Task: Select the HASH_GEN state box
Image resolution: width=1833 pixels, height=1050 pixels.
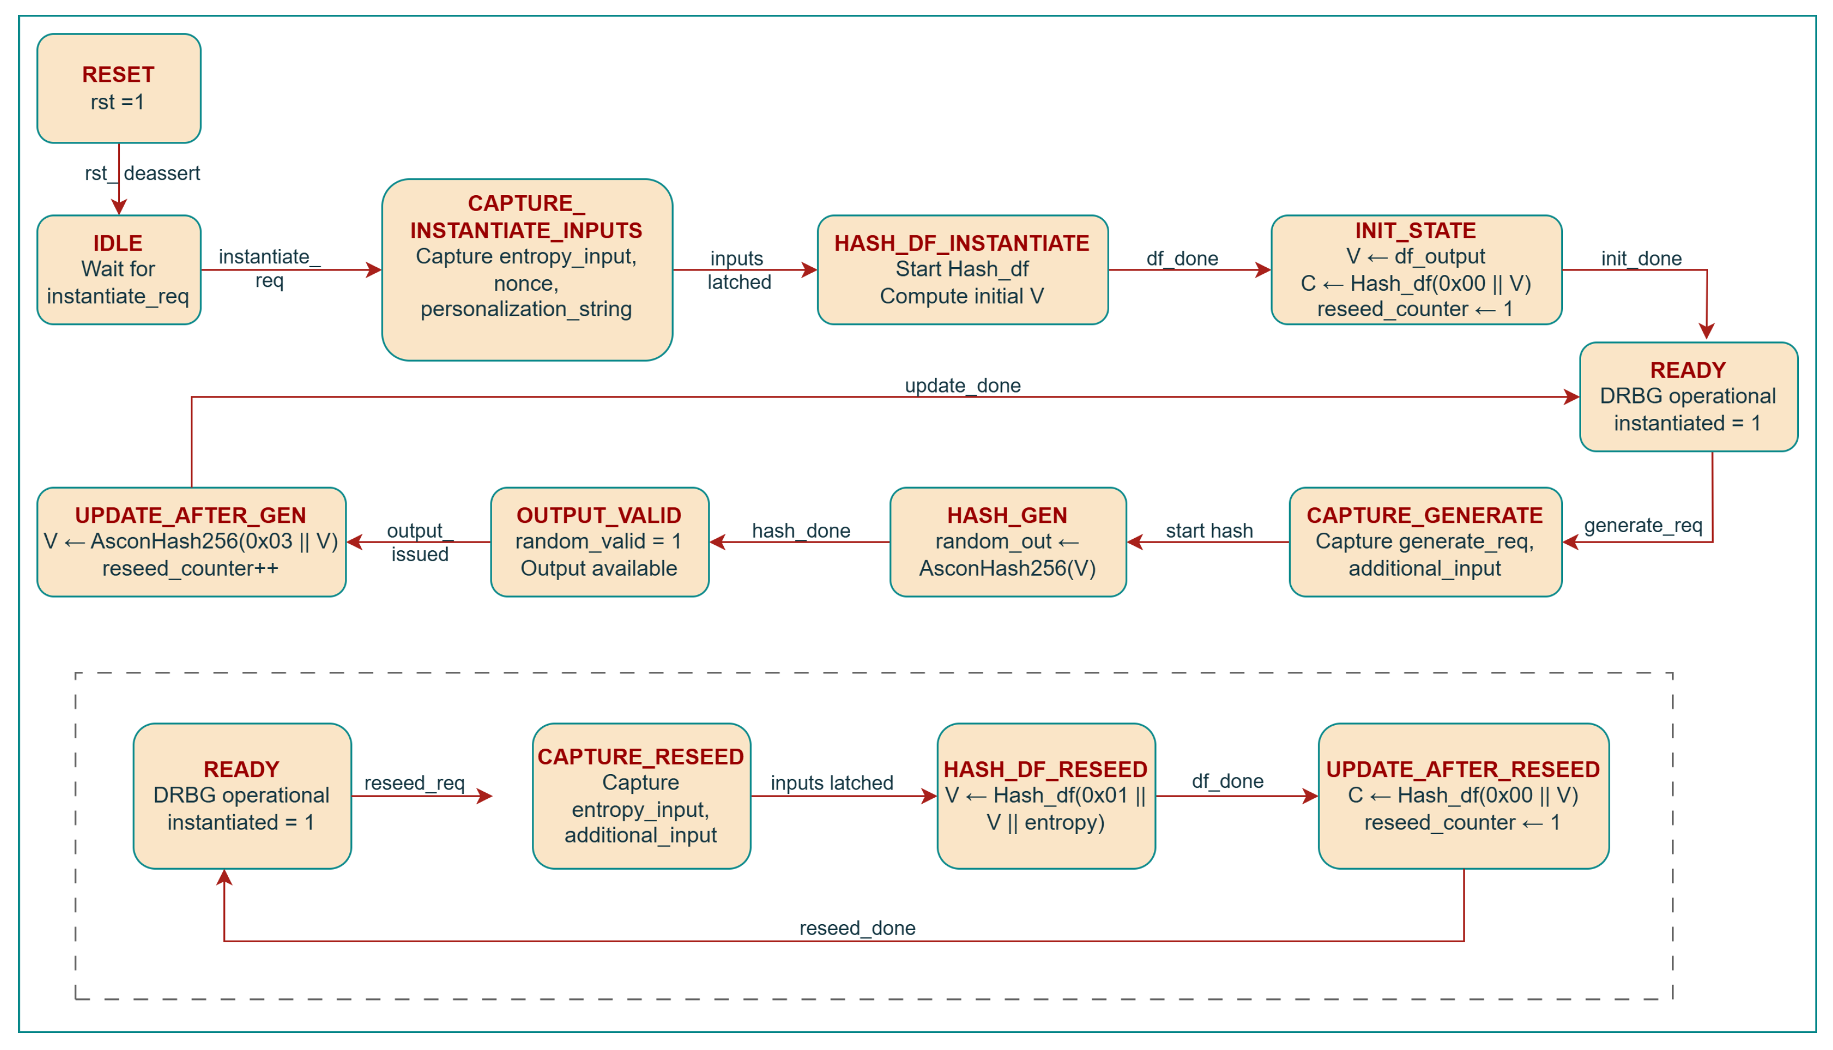Action: (1009, 542)
